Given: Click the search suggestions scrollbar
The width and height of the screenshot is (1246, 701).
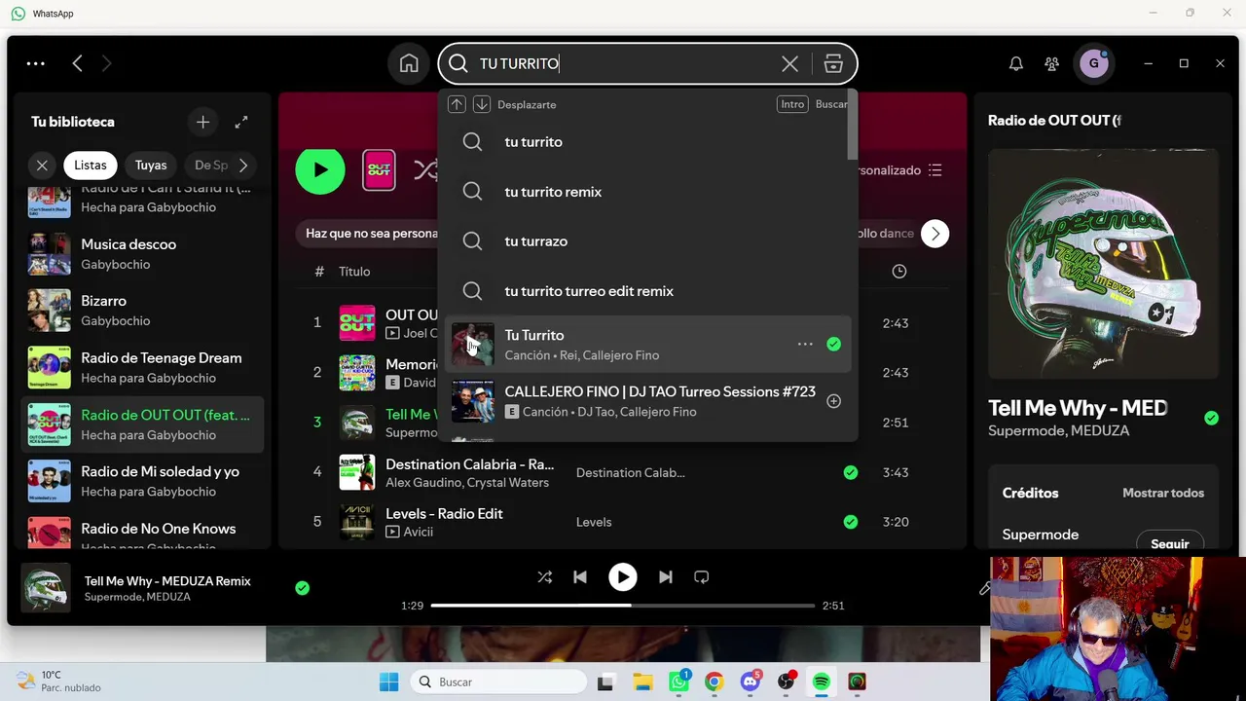Looking at the screenshot, I should pos(853,127).
